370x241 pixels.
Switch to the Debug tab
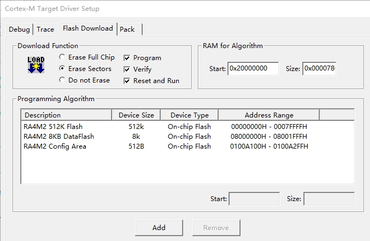pos(19,30)
